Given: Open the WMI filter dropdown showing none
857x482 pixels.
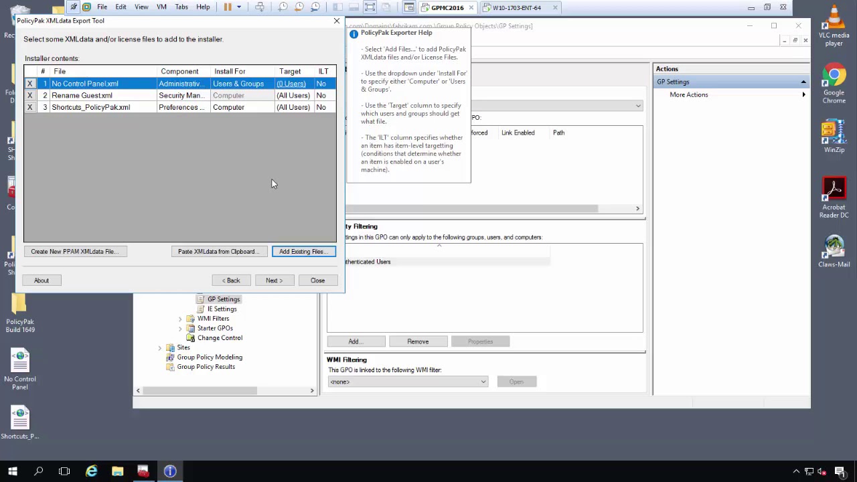Looking at the screenshot, I should [x=408, y=382].
